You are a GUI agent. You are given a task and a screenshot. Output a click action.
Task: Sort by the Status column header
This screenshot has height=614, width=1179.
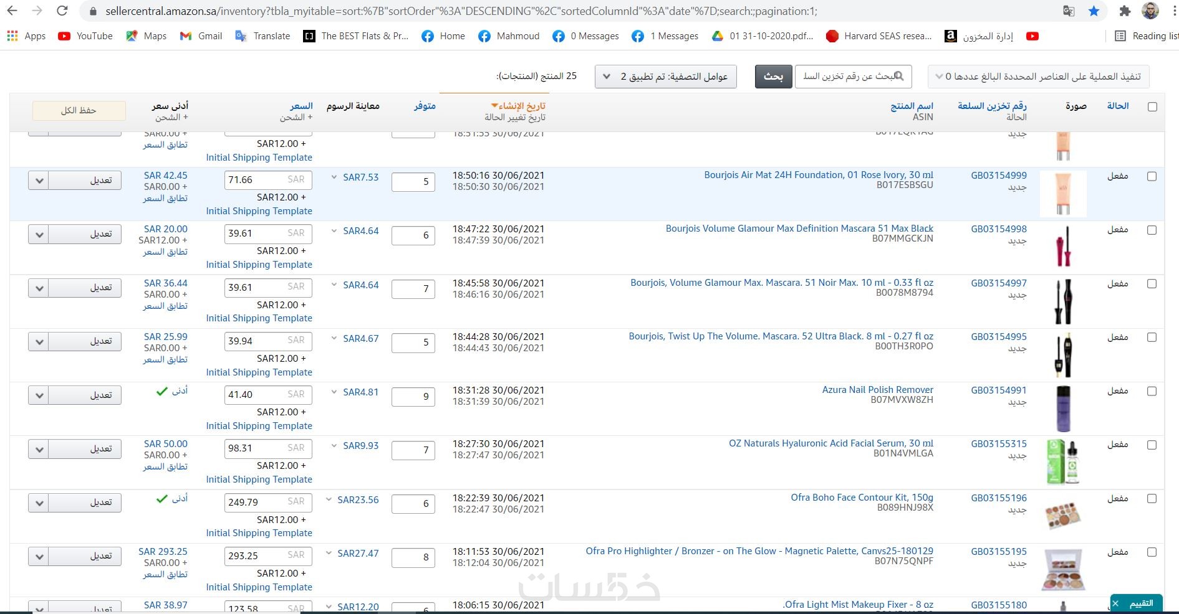point(1118,106)
